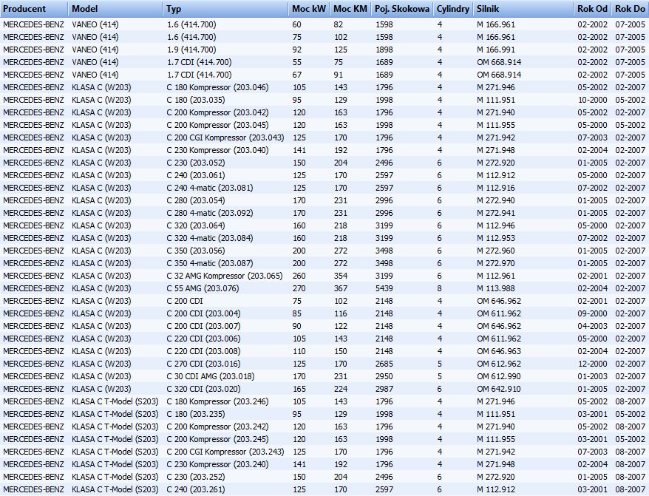
Task: Click the C 180 (203.035) type cell
Action: pyautogui.click(x=196, y=100)
